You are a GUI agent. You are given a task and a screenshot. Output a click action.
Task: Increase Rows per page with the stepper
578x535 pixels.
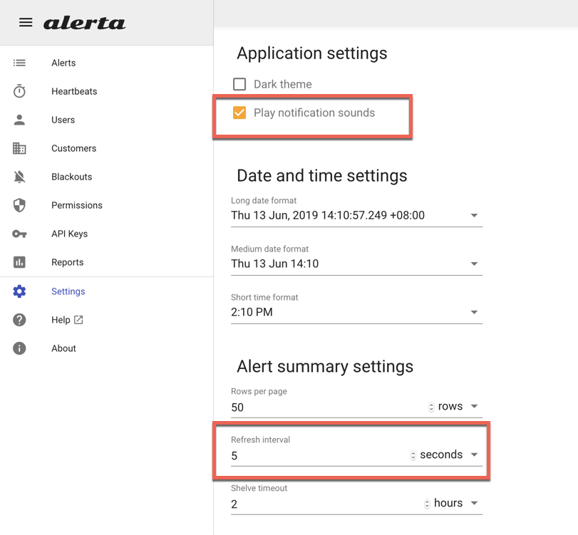point(430,403)
